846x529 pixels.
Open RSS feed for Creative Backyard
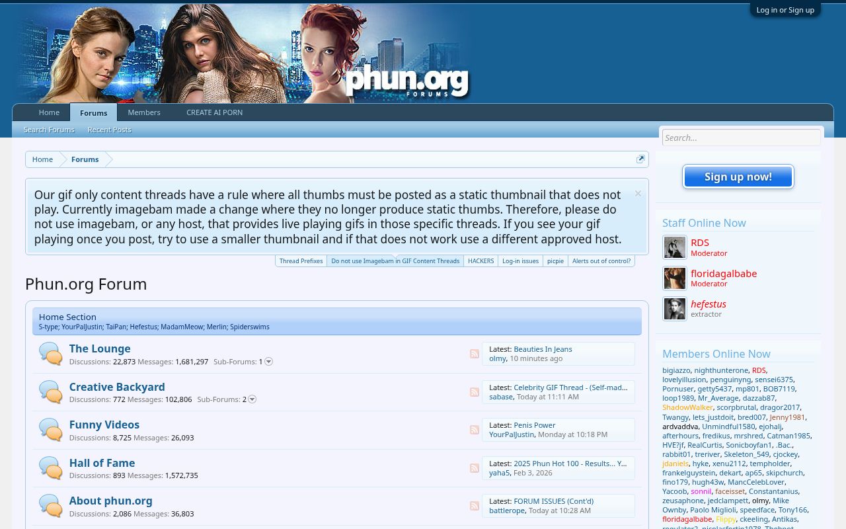click(475, 392)
